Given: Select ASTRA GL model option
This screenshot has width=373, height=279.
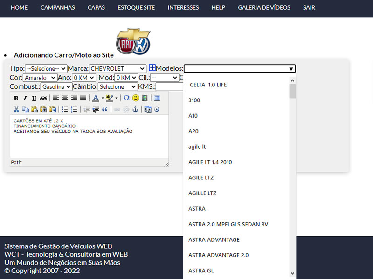Looking at the screenshot, I should [x=236, y=271].
